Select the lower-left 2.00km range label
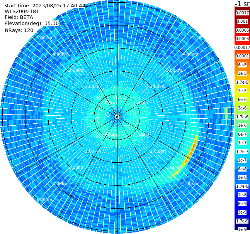 tap(93, 151)
